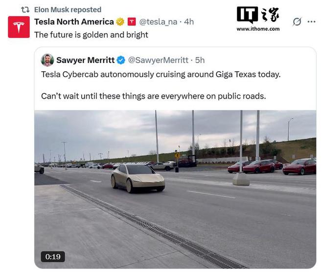Click Sawyer Merritt's profile photo
This screenshot has height=273, width=323.
pyautogui.click(x=47, y=60)
